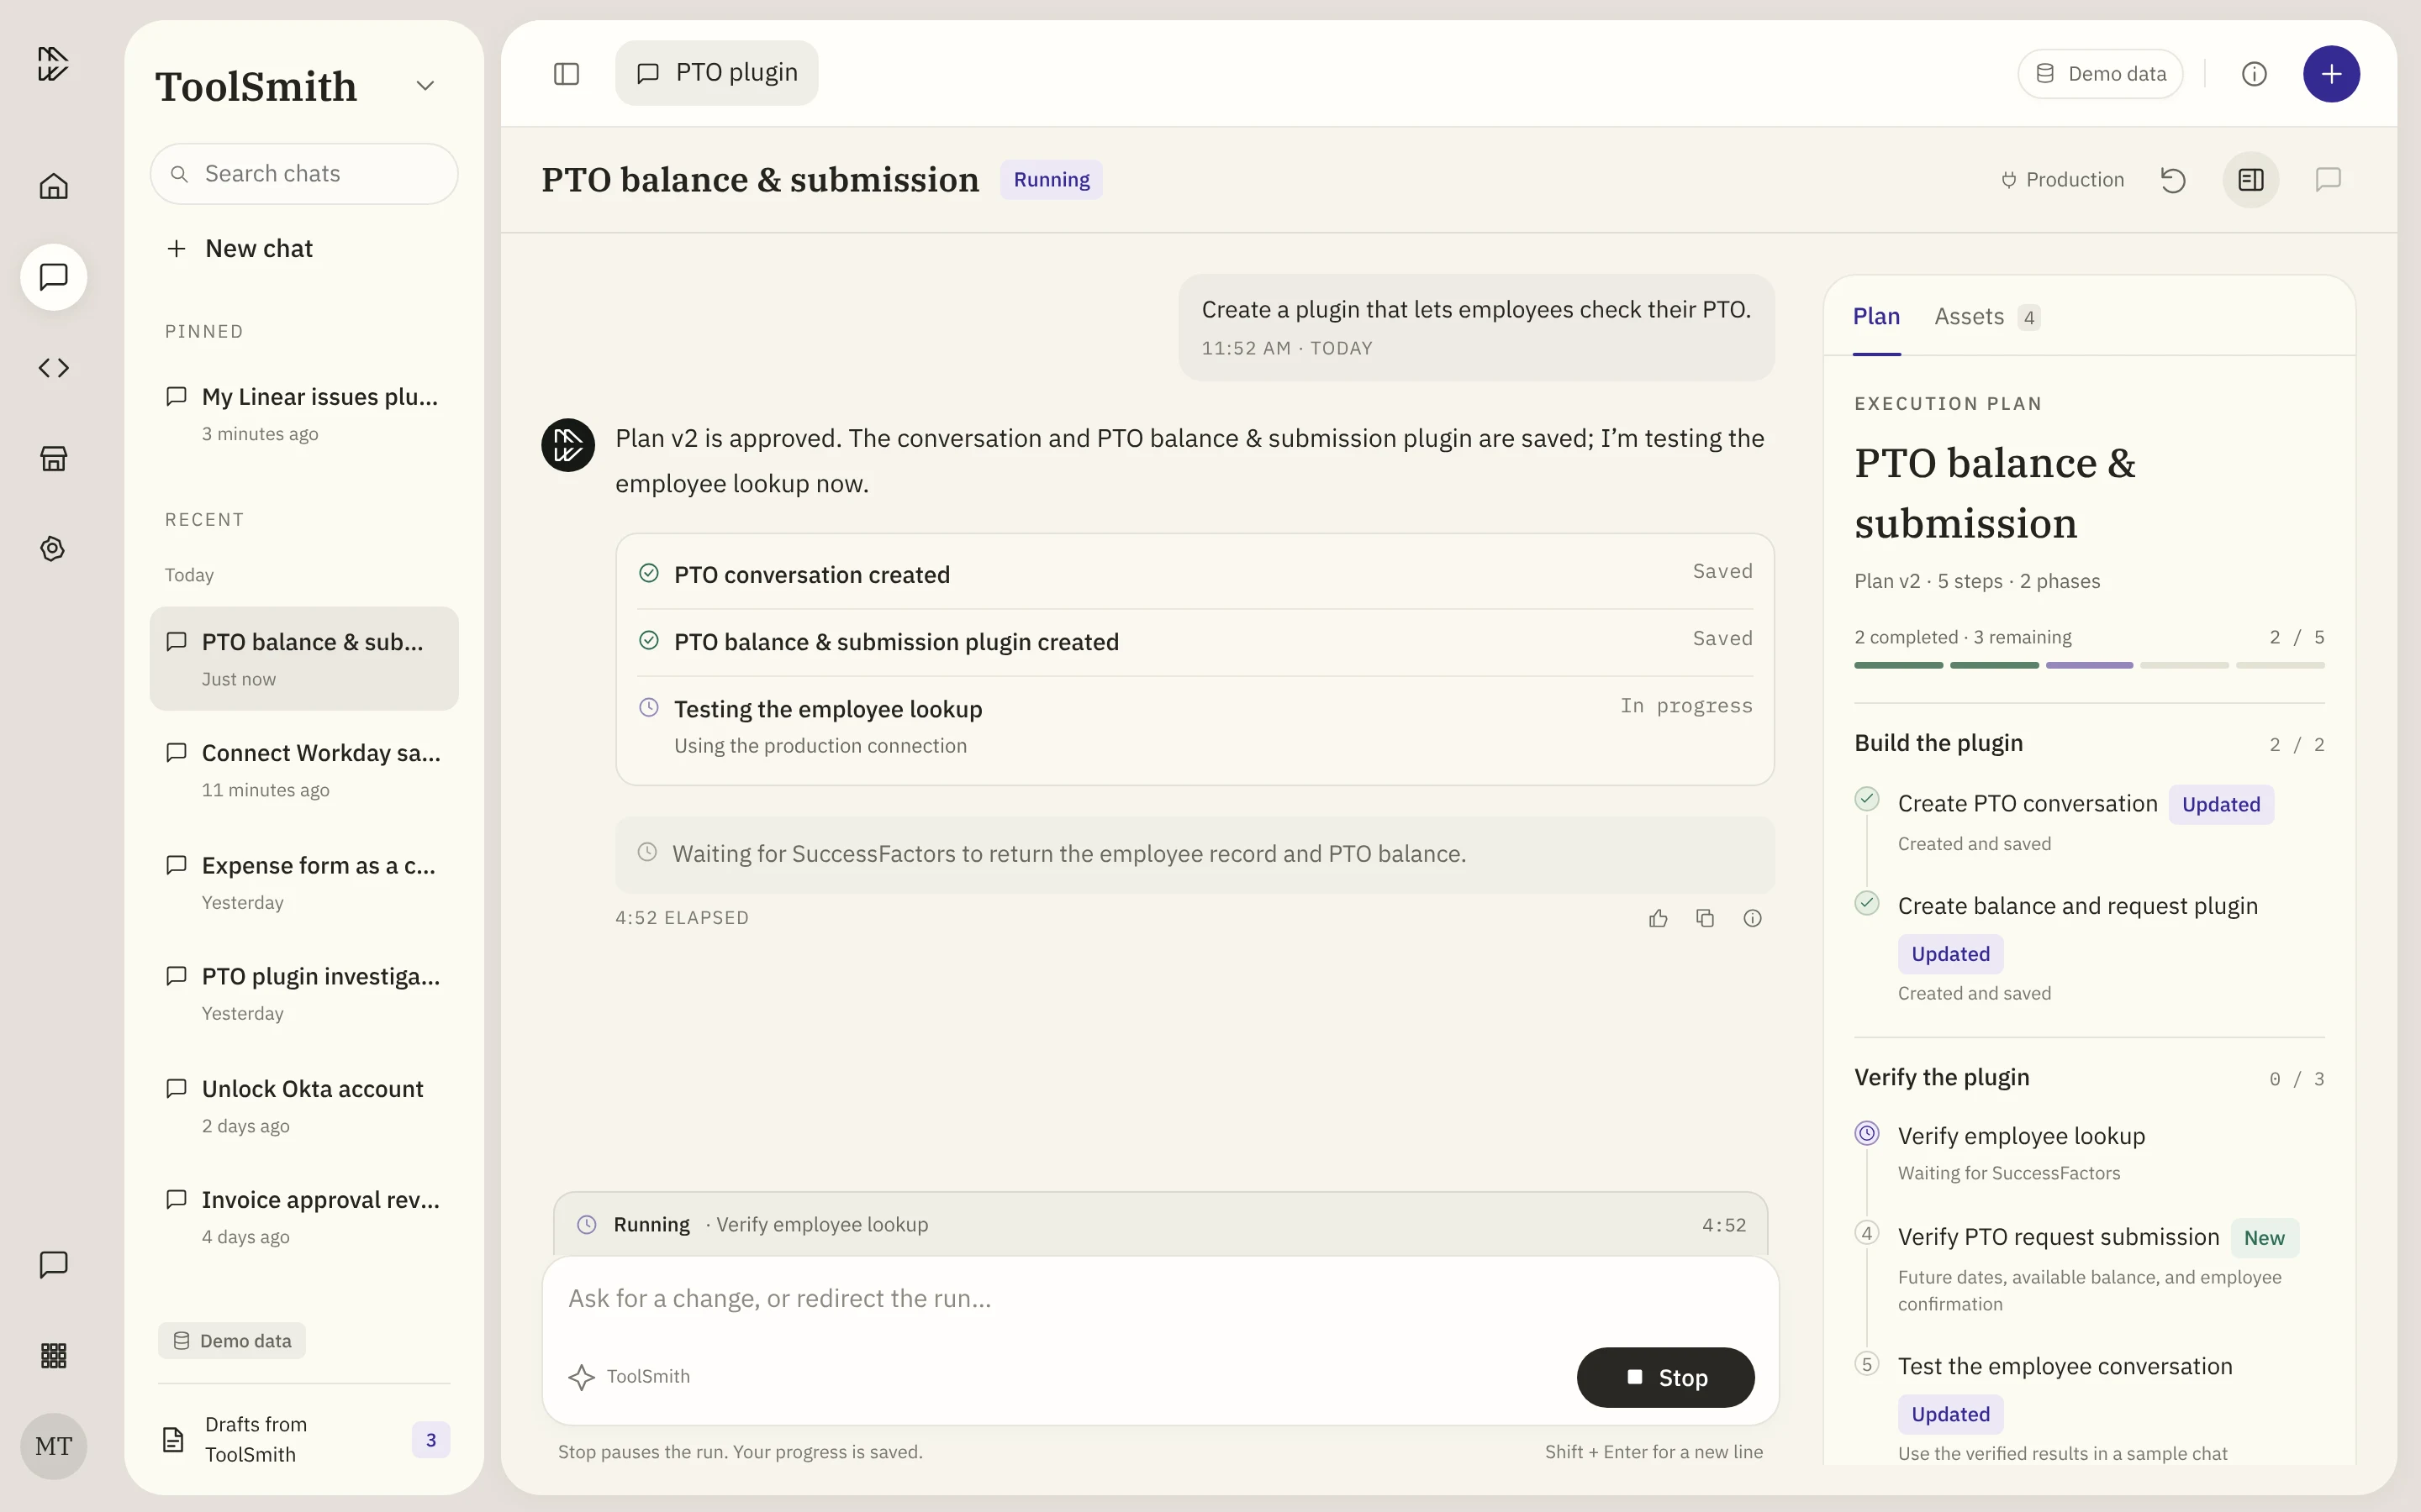Open the comments icon beside the plan panel toggle
2421x1512 pixels.
coord(2328,180)
